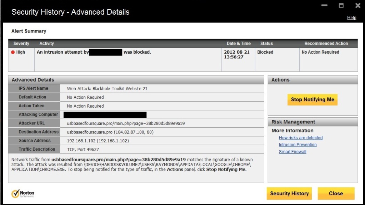Viewport: 365px width, 205px height.
Task: Close window with the X icon
Action: [358, 5]
